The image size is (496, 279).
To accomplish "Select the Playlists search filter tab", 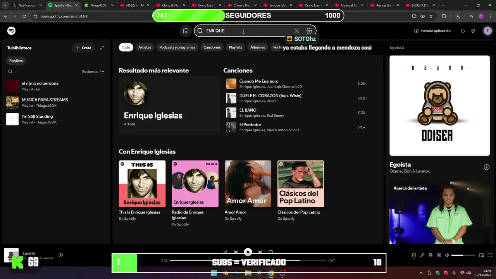I will tap(235, 47).
